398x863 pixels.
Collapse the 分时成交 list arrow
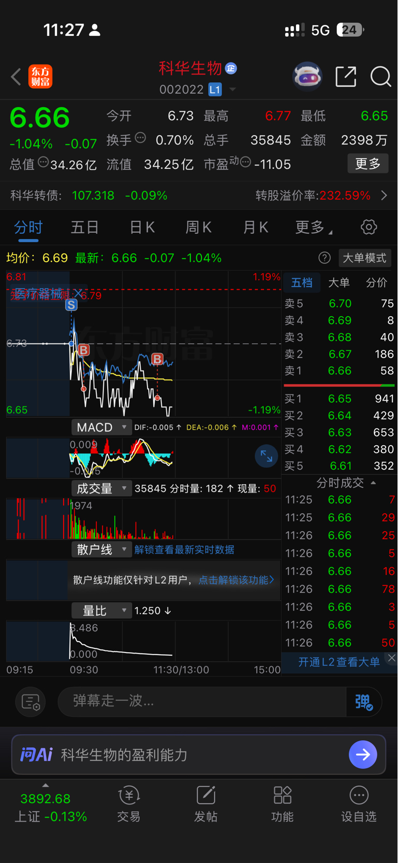tap(373, 483)
